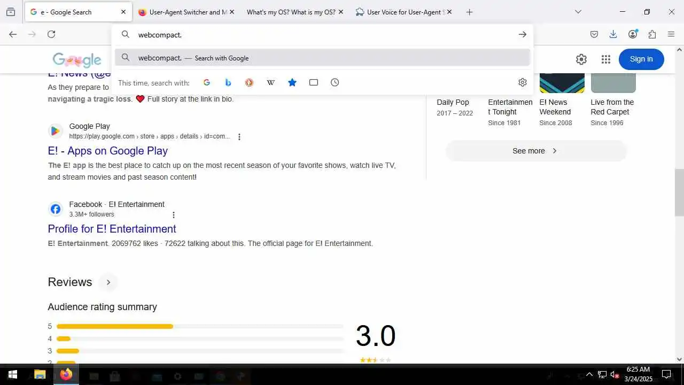Viewport: 684px width, 385px height.
Task: Open "E! - Apps on Google Play" result
Action: pyautogui.click(x=108, y=151)
